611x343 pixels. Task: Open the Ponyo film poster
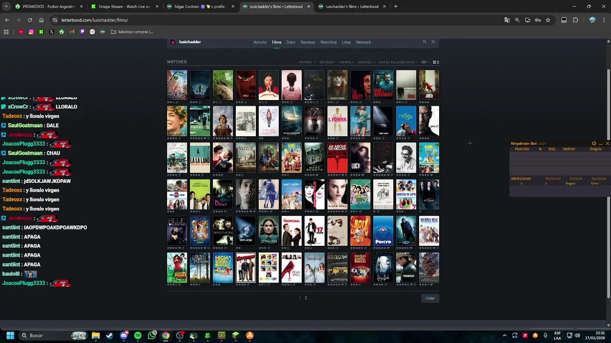[383, 231]
